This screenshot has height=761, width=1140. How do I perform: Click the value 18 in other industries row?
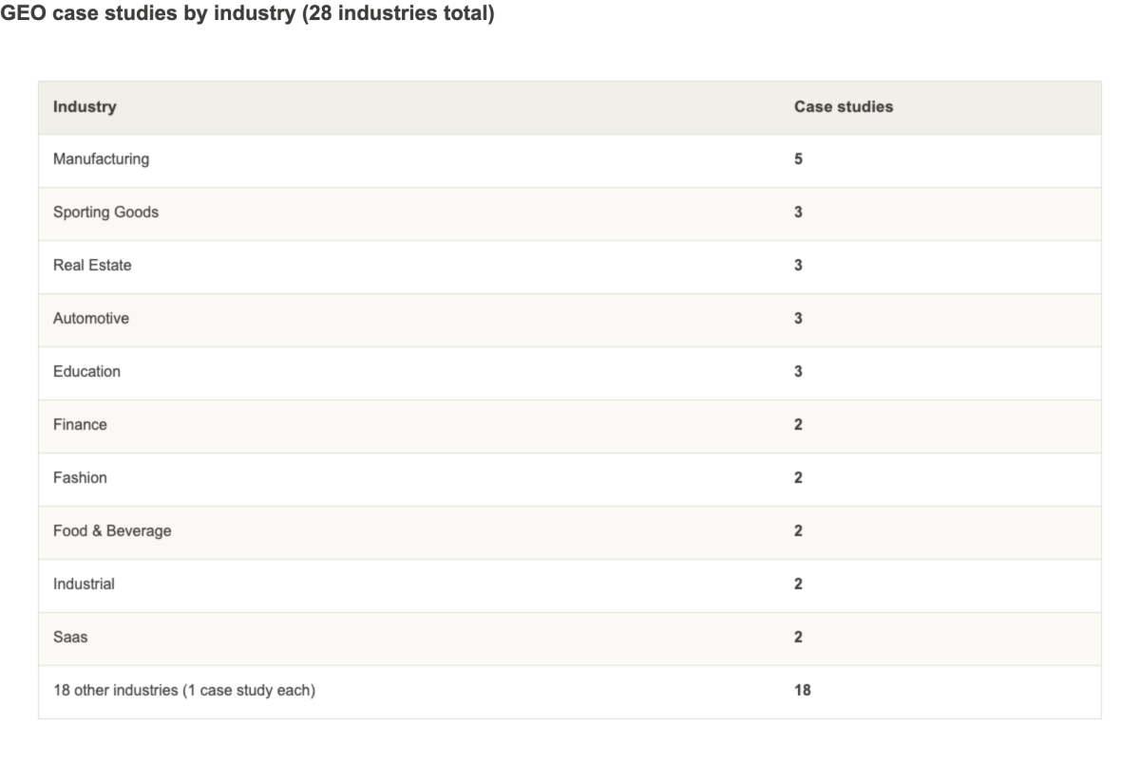click(803, 691)
